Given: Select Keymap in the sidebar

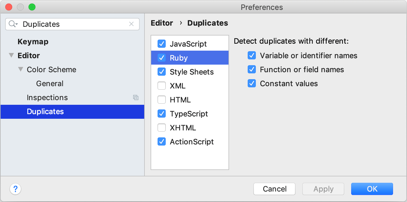Looking at the screenshot, I should 33,42.
